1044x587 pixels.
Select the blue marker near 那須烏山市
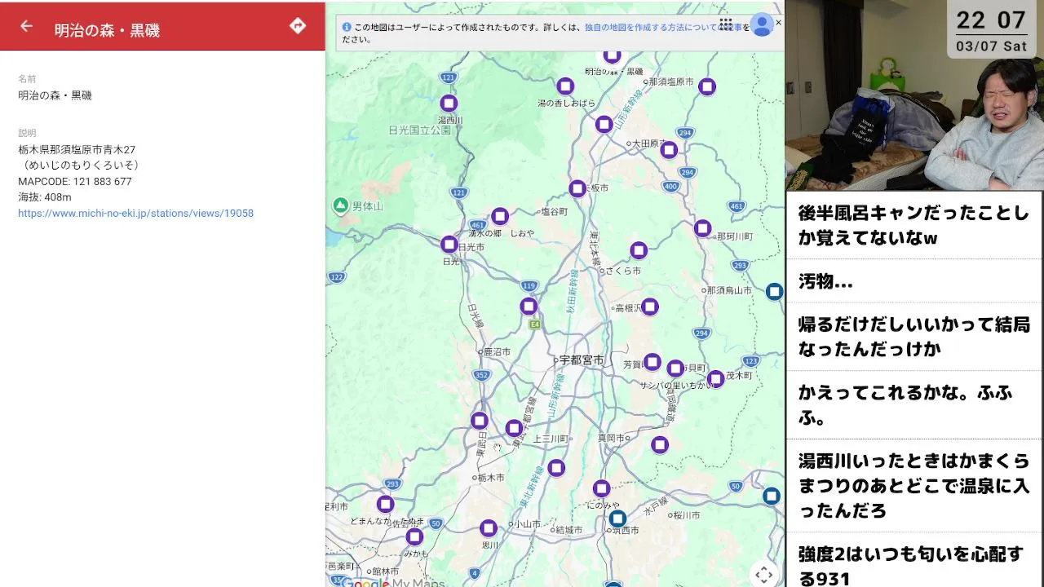click(775, 291)
